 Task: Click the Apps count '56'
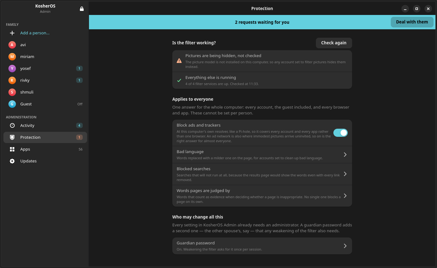coord(81,149)
